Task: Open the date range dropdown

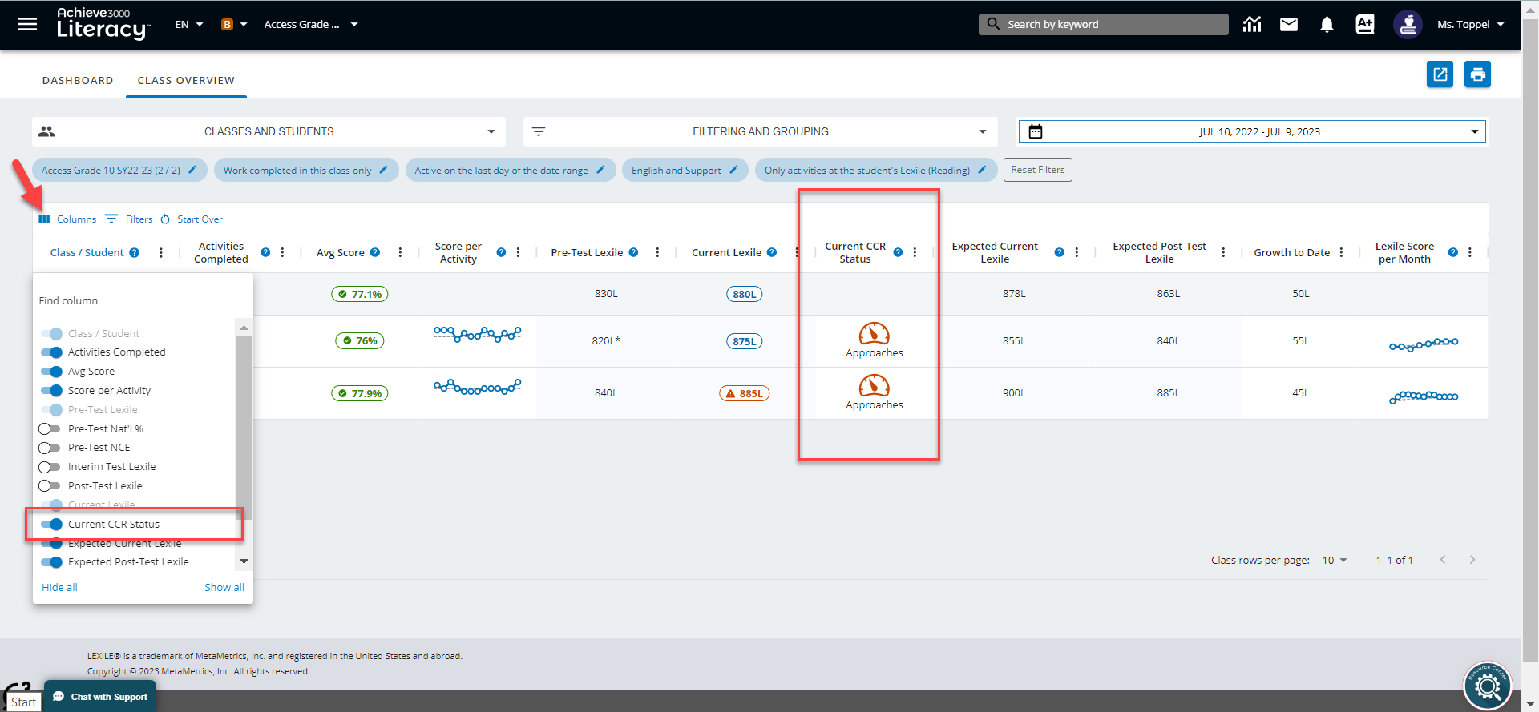Action: click(1252, 131)
